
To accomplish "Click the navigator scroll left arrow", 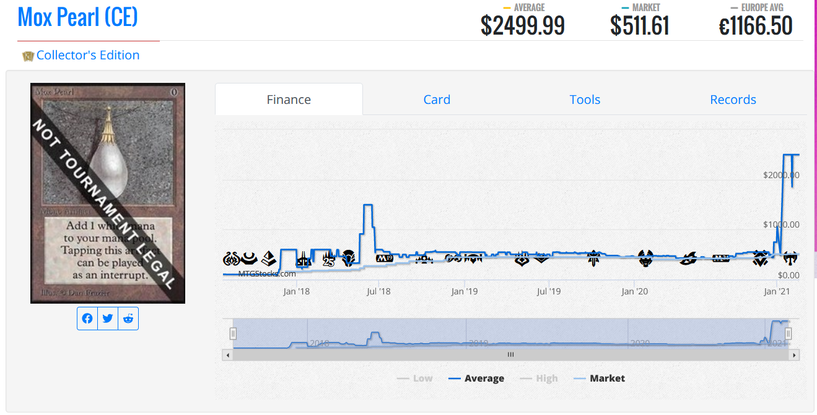I will click(228, 355).
